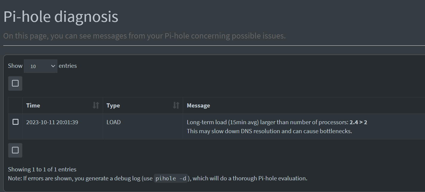
Task: Click the Type column header label
Action: [113, 105]
